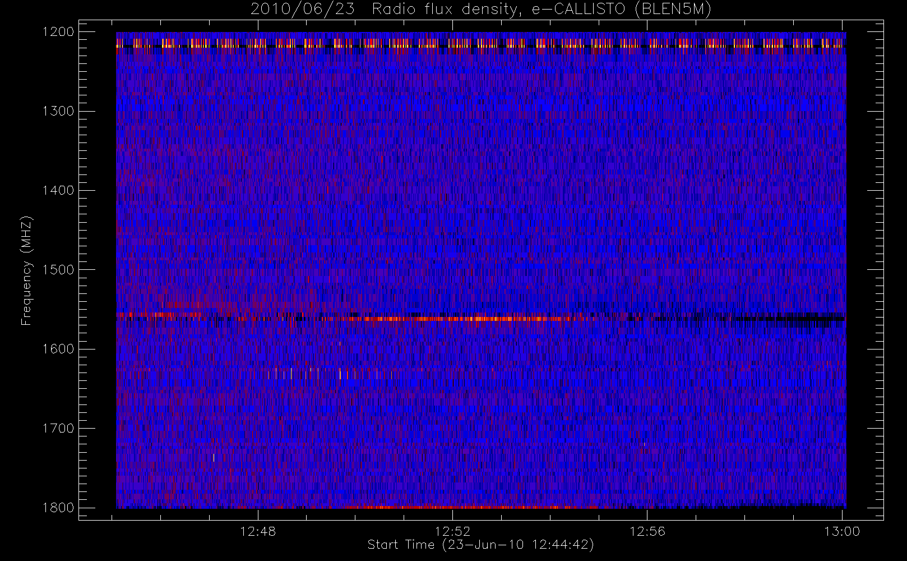This screenshot has width=907, height=561.
Task: Click the 1700 frequency tick label
Action: [58, 429]
